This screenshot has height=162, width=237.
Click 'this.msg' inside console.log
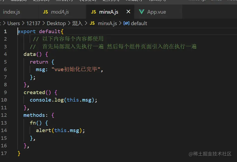point(79,100)
